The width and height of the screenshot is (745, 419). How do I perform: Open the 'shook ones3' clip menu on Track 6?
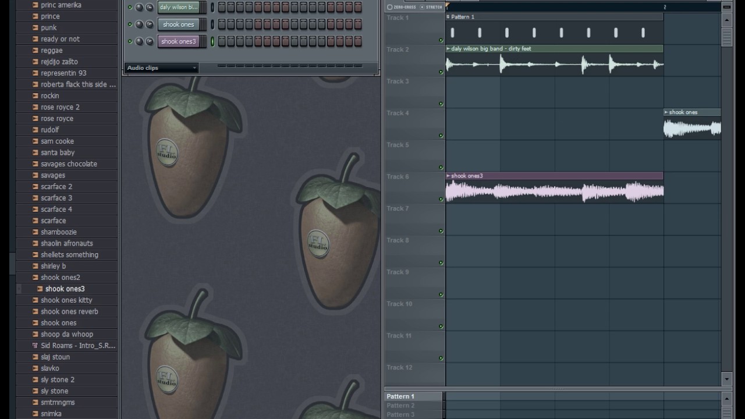click(448, 176)
